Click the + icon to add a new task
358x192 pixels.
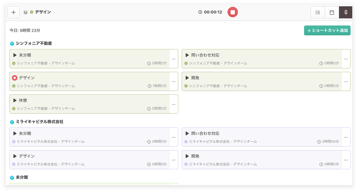13,12
